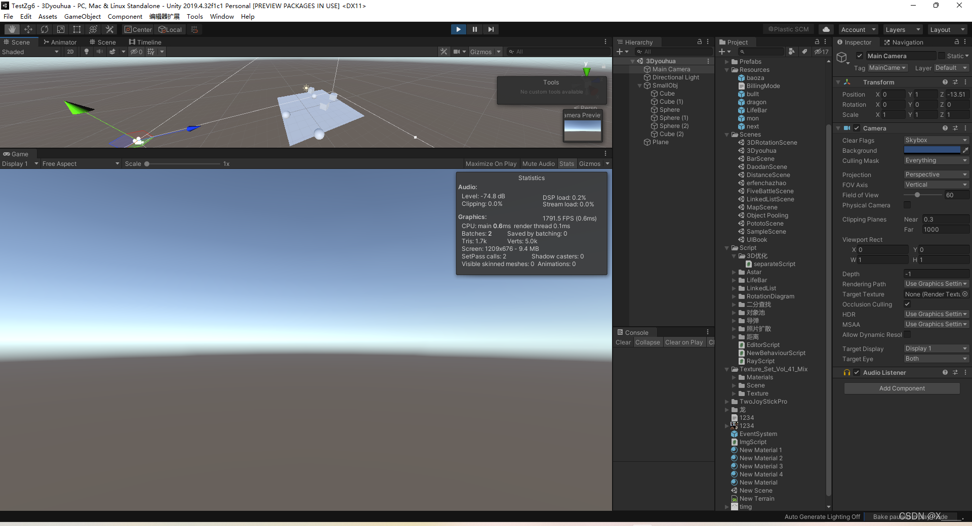Open cloud services icon
972x526 pixels.
pyautogui.click(x=826, y=29)
